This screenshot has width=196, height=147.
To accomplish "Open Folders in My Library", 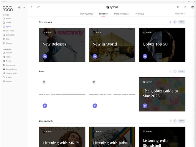I will (7, 77).
